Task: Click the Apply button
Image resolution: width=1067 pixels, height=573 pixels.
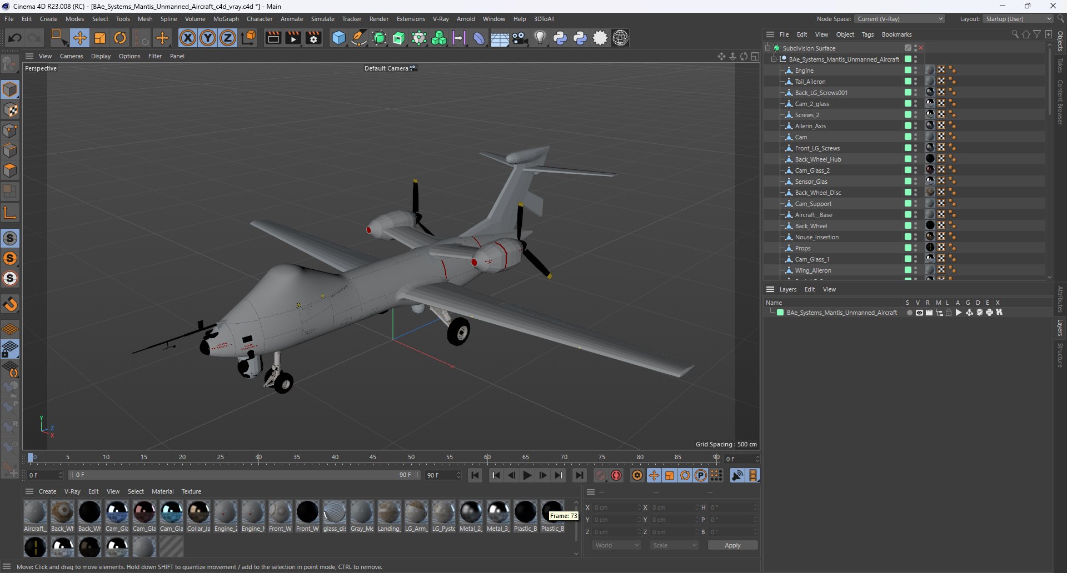Action: 732,545
